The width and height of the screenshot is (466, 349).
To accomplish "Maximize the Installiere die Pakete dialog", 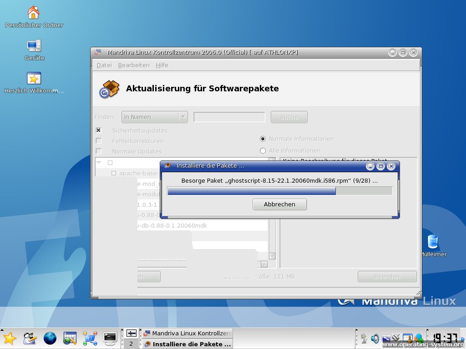I will tap(381, 166).
